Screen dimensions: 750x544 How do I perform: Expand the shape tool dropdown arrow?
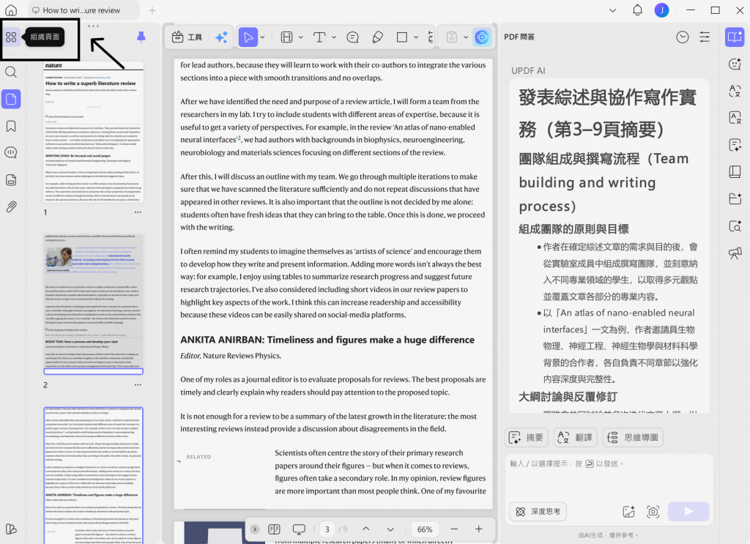416,37
